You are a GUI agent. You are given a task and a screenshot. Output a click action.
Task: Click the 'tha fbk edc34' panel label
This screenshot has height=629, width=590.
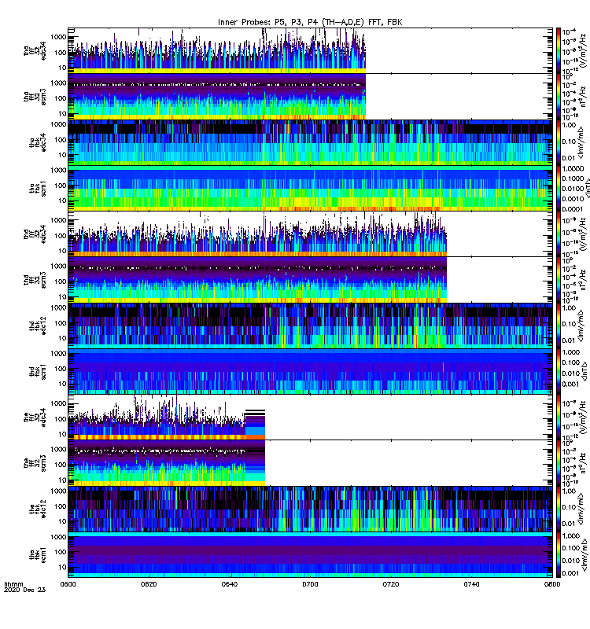point(38,142)
